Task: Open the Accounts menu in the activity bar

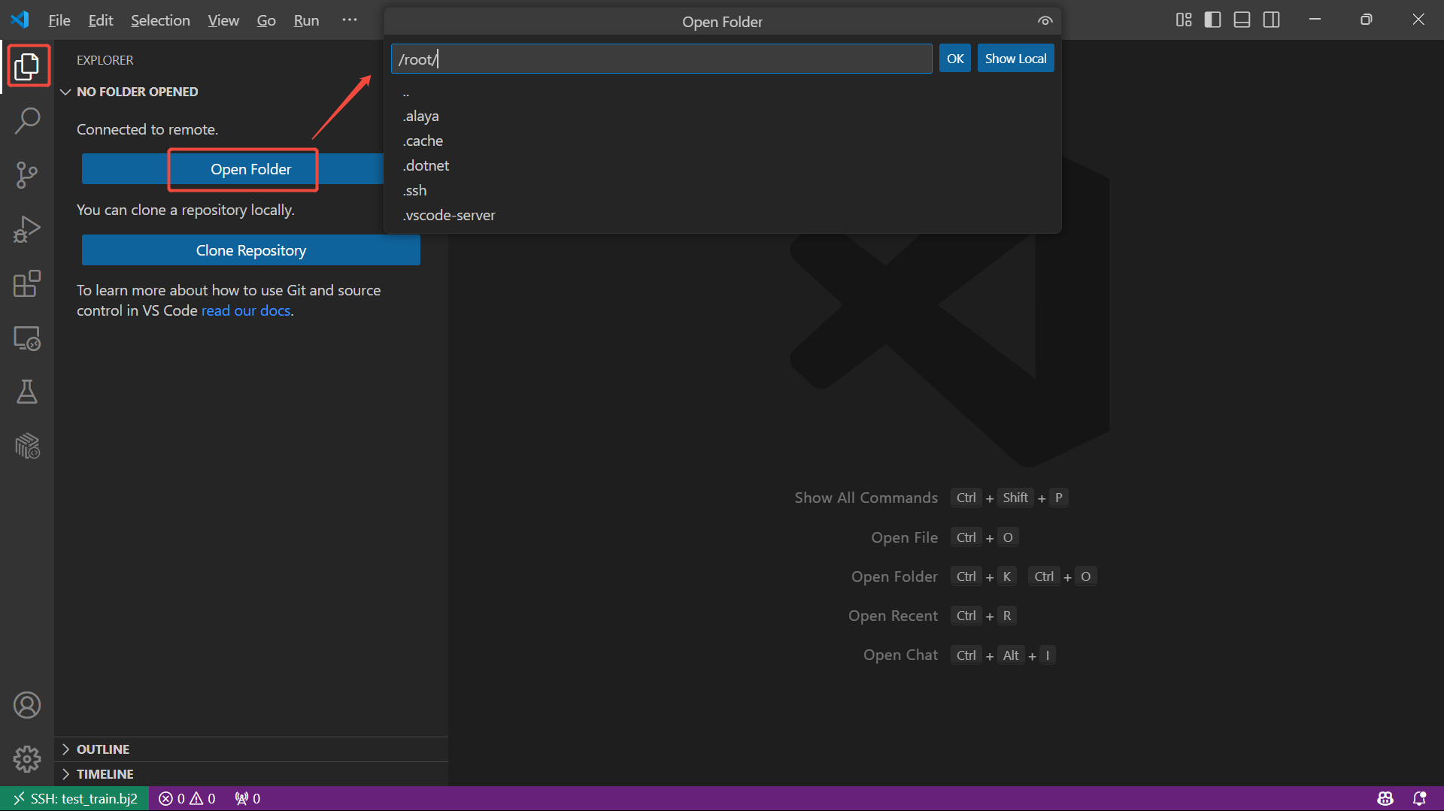Action: [27, 705]
